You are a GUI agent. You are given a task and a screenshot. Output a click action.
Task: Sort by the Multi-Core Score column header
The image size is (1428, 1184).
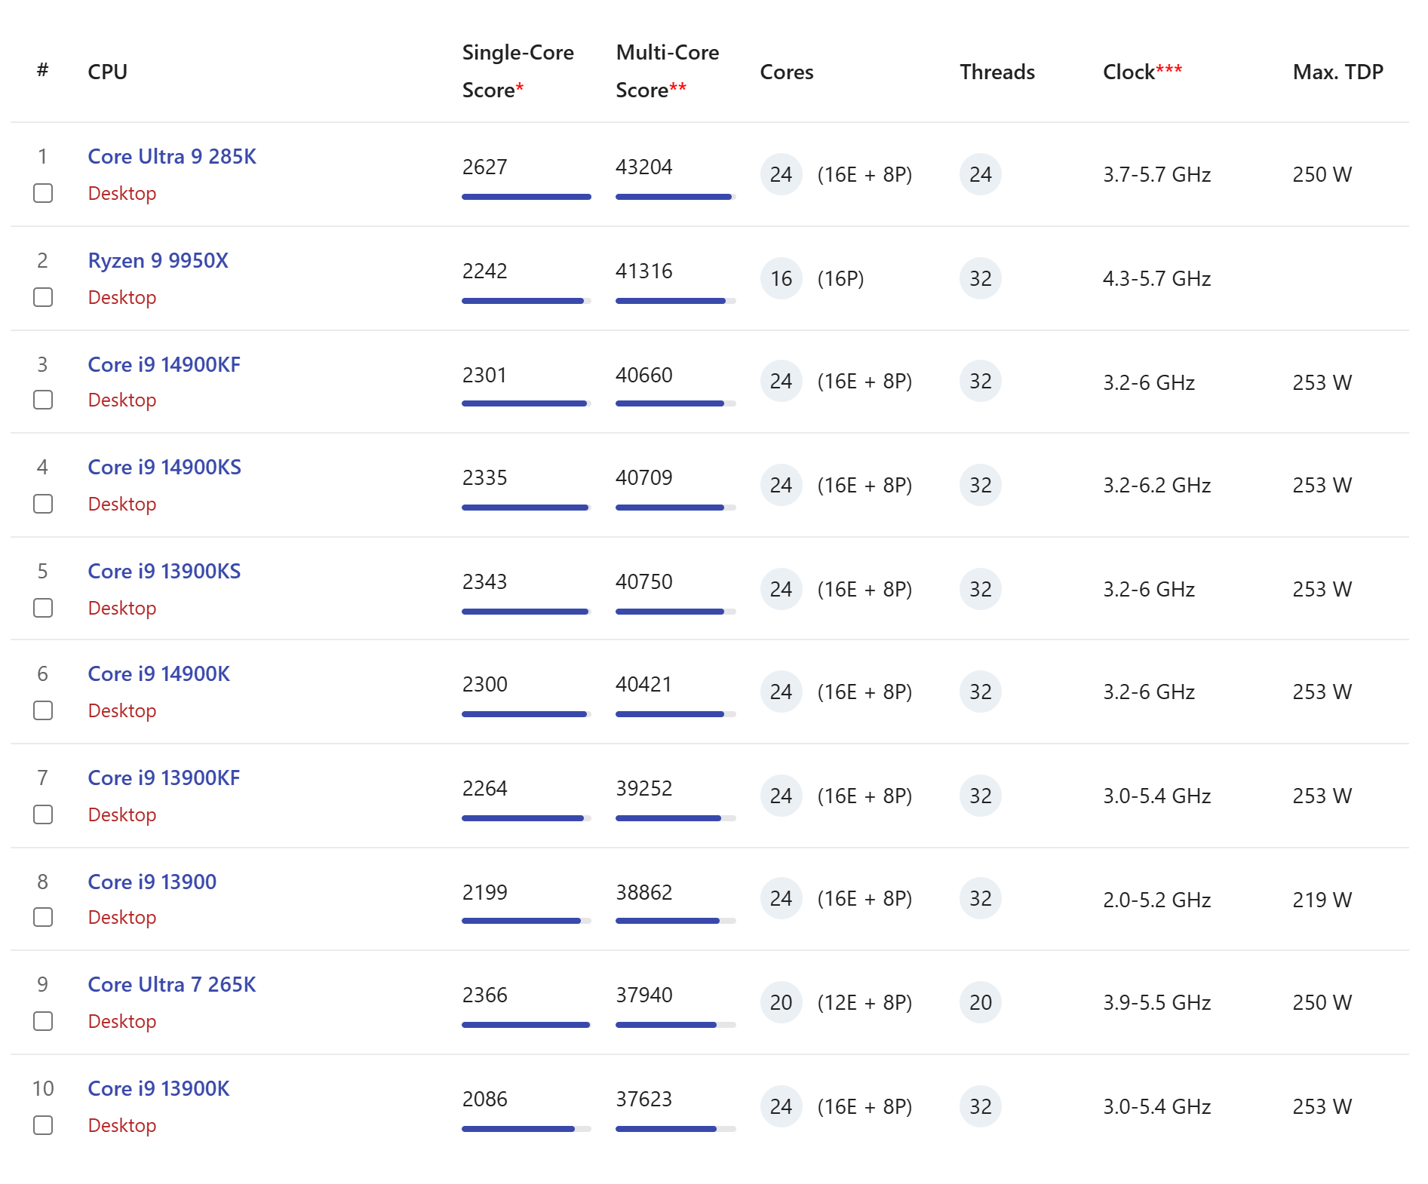point(667,71)
